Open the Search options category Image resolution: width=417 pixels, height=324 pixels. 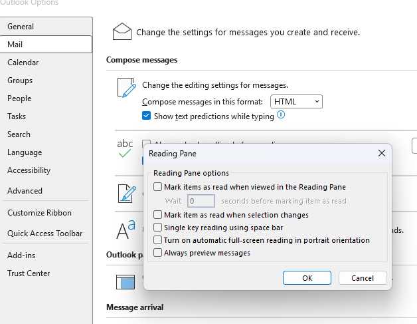pos(46,134)
